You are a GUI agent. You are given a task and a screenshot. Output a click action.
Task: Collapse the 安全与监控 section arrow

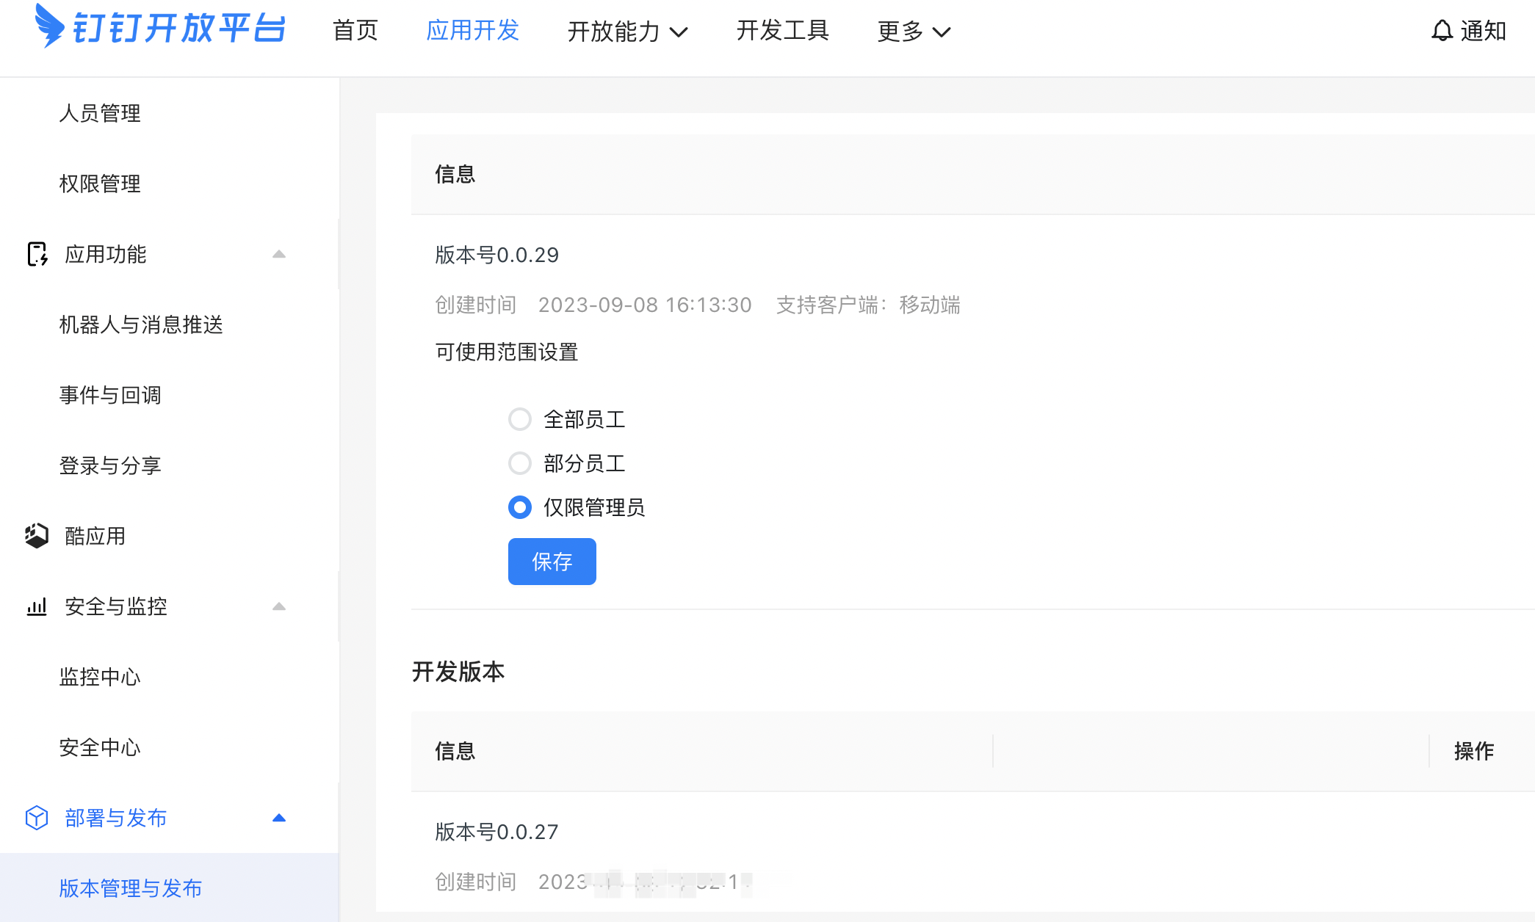click(x=279, y=606)
